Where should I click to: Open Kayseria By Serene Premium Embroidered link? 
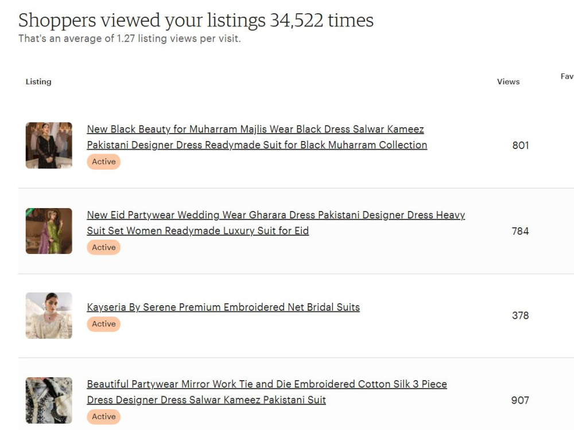[x=223, y=307]
